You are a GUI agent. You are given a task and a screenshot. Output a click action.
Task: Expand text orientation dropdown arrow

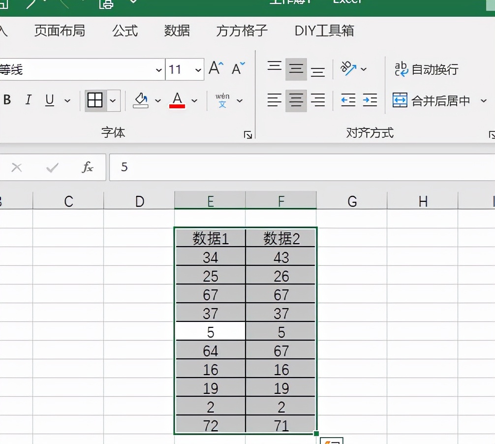point(364,69)
